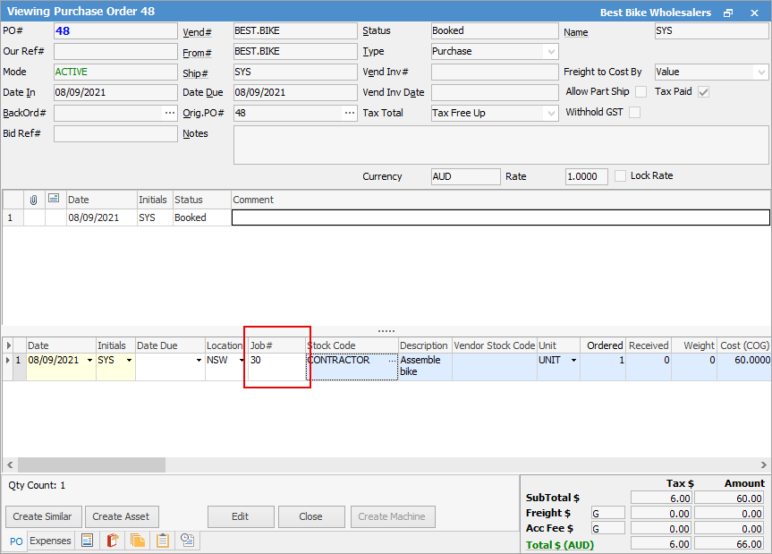This screenshot has height=554, width=772.
Task: Open the stacked orange documents icon tab
Action: (138, 541)
